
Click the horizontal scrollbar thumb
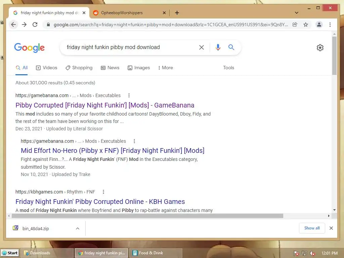(147, 216)
